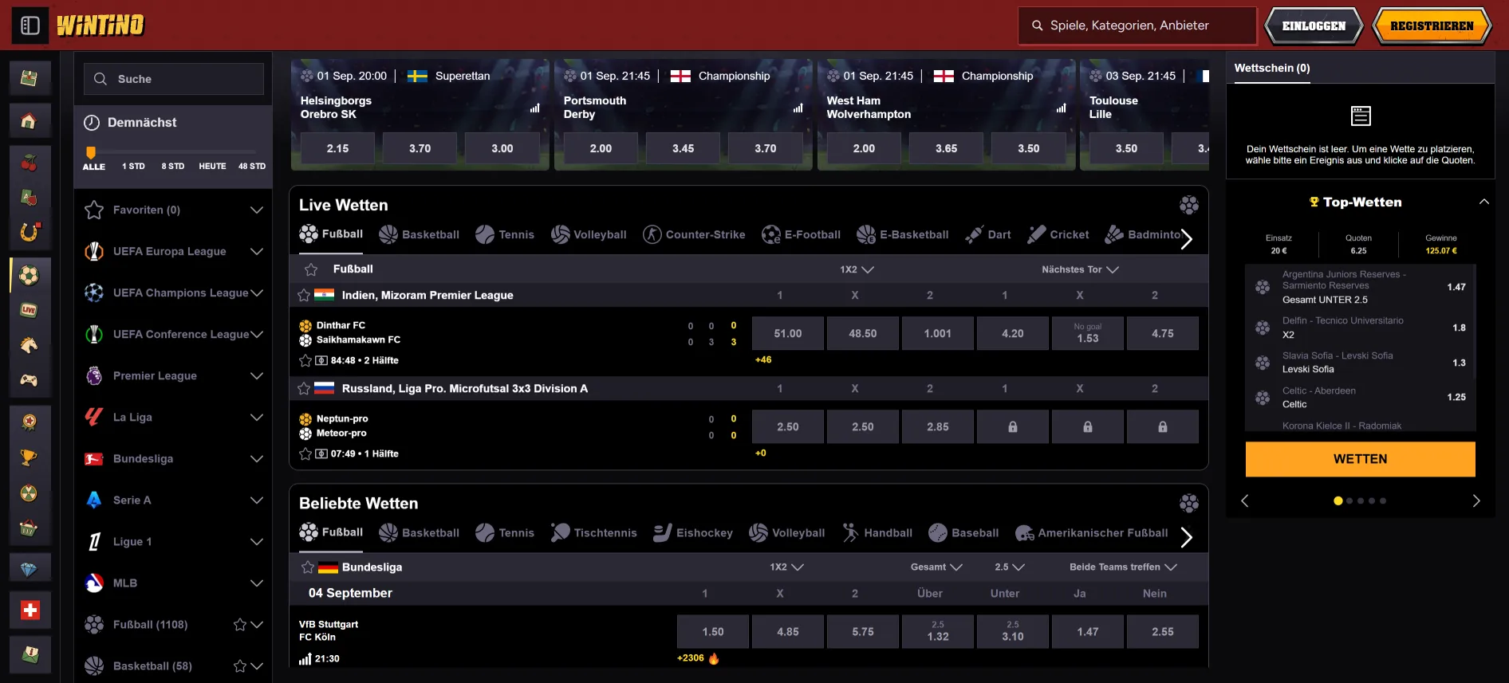Favorite the Bundesliga star in Beliebte Wetten

(308, 567)
